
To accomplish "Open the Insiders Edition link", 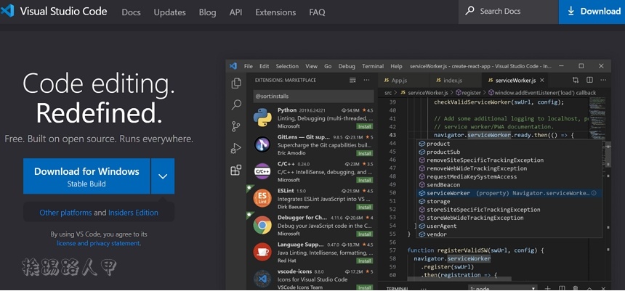I will pos(133,213).
